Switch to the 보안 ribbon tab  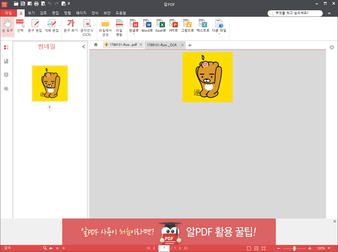click(107, 13)
